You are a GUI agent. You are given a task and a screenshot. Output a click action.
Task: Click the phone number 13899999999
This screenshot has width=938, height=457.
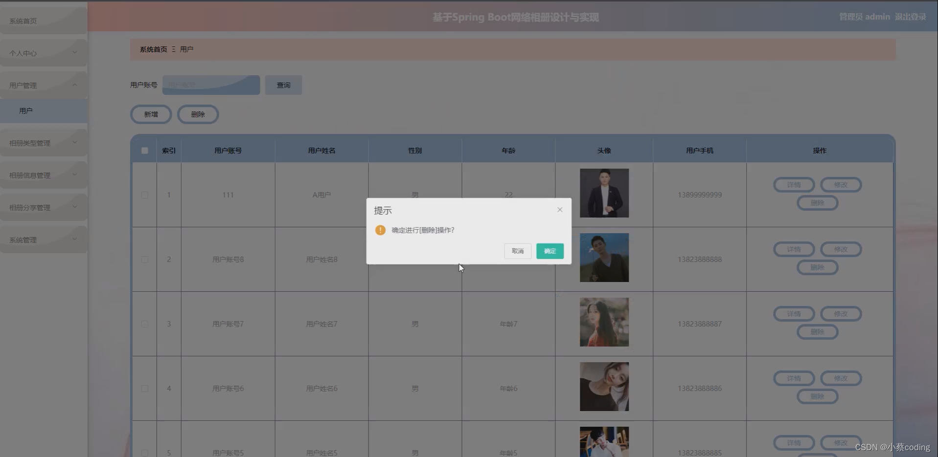(x=700, y=195)
